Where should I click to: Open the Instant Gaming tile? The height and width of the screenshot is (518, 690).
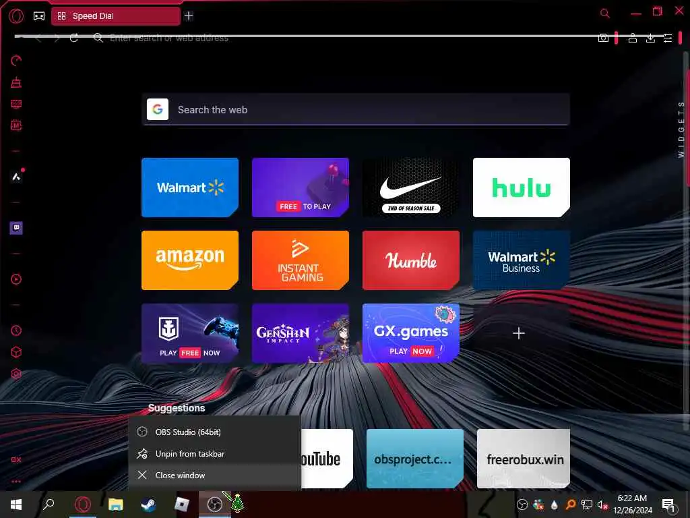click(301, 260)
